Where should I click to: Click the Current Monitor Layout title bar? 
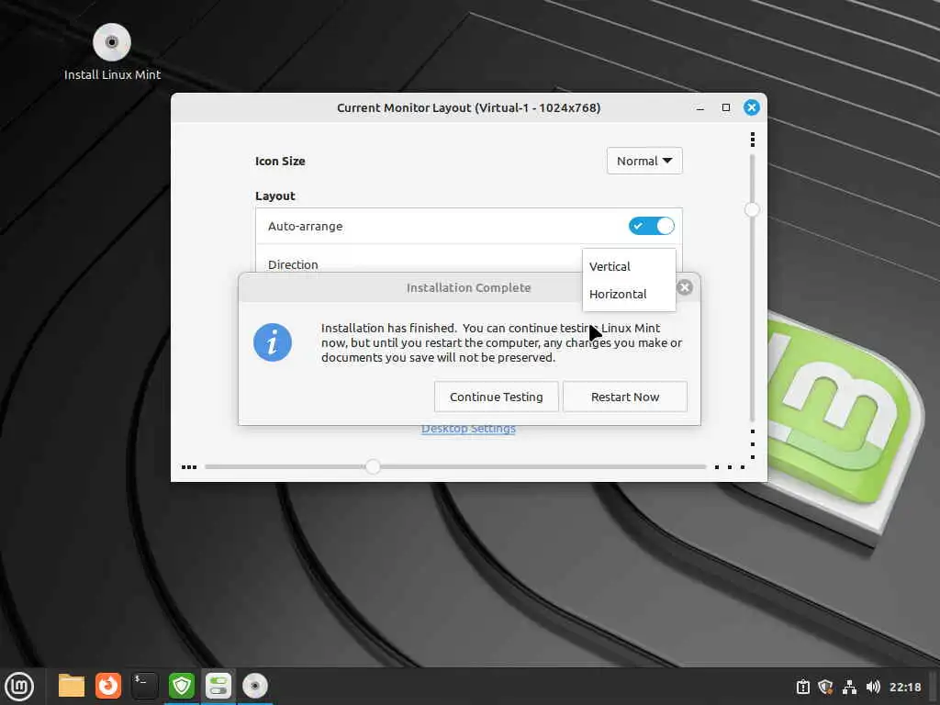point(468,108)
